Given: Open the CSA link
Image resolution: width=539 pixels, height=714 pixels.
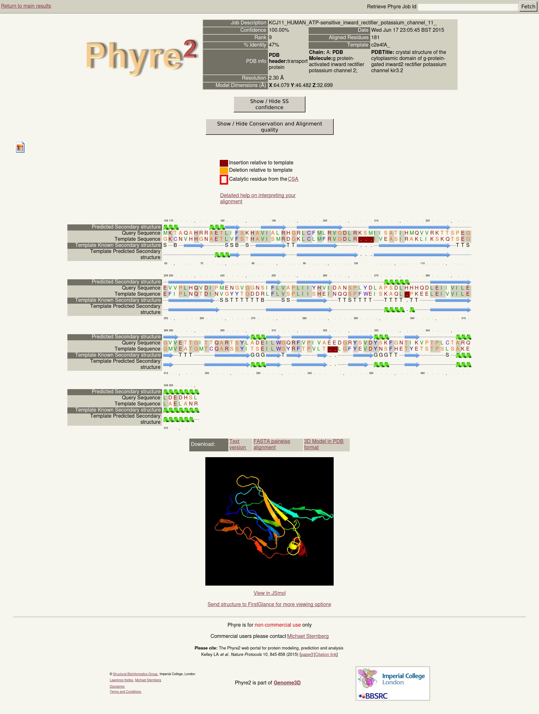Looking at the screenshot, I should coord(293,179).
